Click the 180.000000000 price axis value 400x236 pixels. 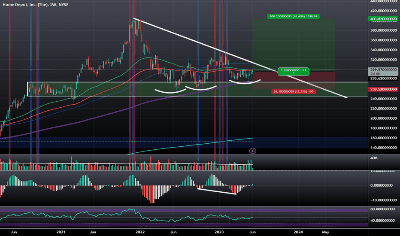tap(383, 128)
